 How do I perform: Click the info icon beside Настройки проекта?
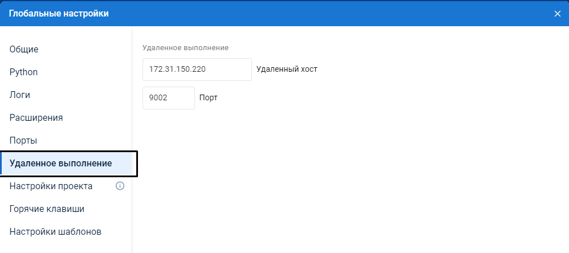click(120, 186)
